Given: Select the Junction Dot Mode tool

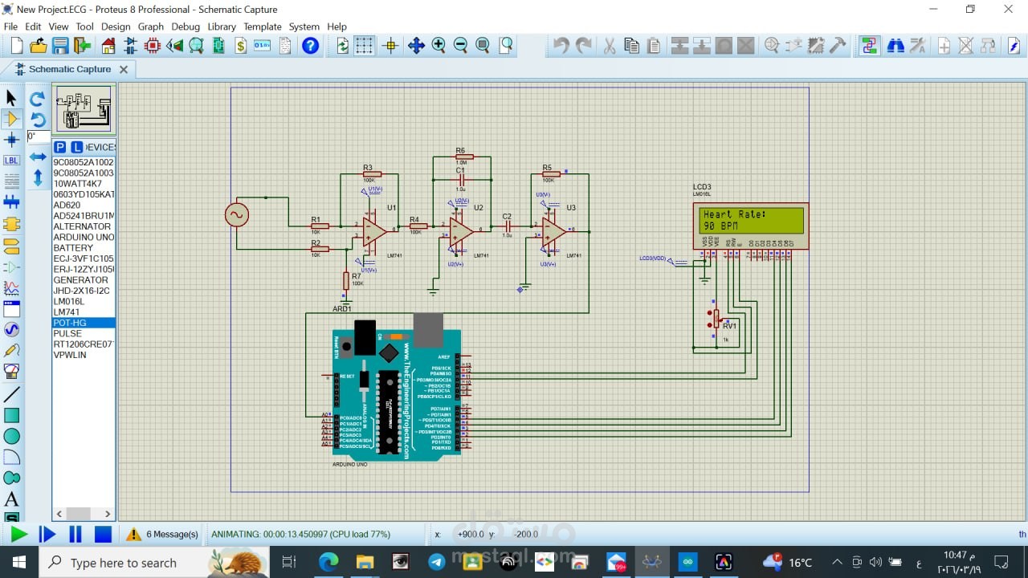Looking at the screenshot, I should (11, 140).
